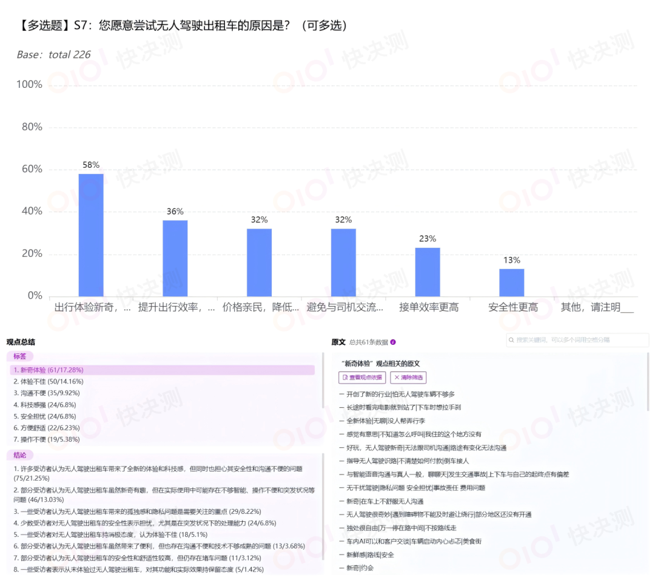The height and width of the screenshot is (583, 655).
Task: Open the first conclusion about 全新的体验和科技感
Action: 158,473
